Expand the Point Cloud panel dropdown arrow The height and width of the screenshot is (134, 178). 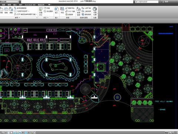coord(48,17)
